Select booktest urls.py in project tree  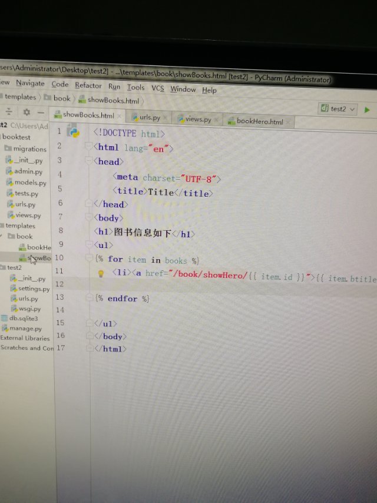click(21, 204)
